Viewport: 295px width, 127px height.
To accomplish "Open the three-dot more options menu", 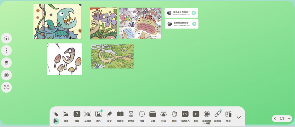I will coord(6,50).
